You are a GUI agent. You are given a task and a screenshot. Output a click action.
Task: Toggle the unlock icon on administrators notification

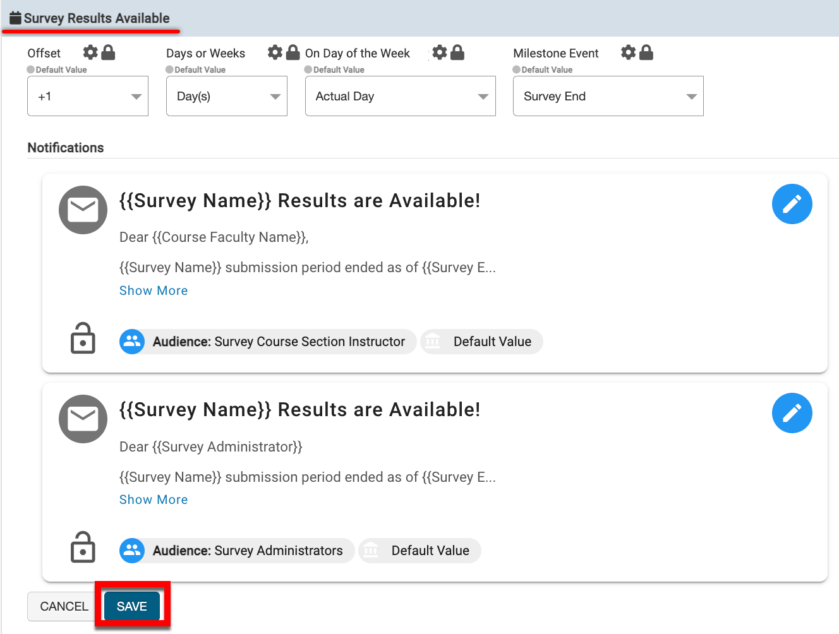[x=83, y=547]
